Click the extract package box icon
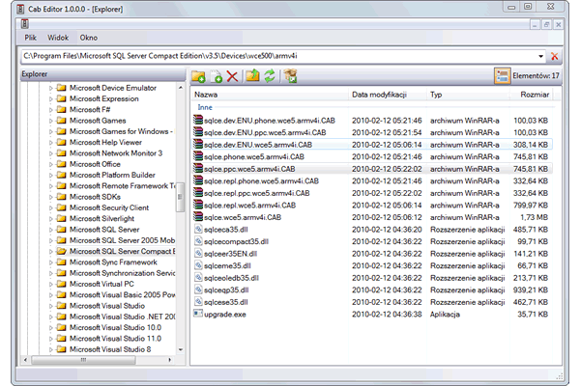This screenshot has width=580, height=386. tap(291, 76)
